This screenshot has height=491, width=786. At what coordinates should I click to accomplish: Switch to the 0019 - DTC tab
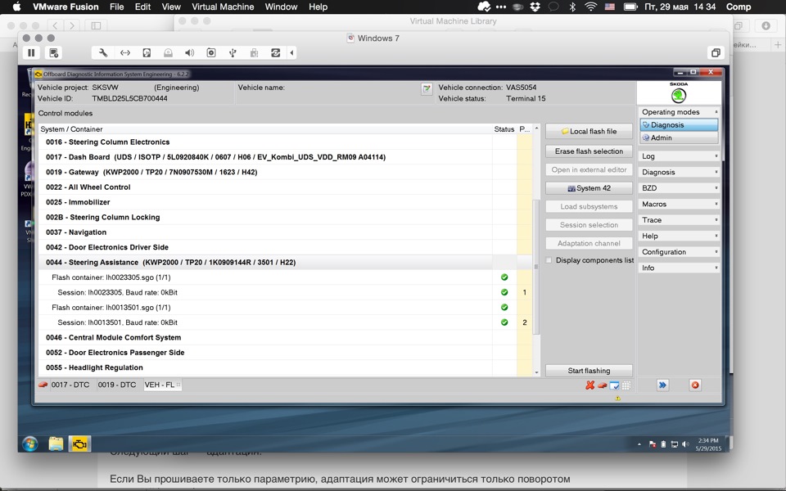point(117,385)
